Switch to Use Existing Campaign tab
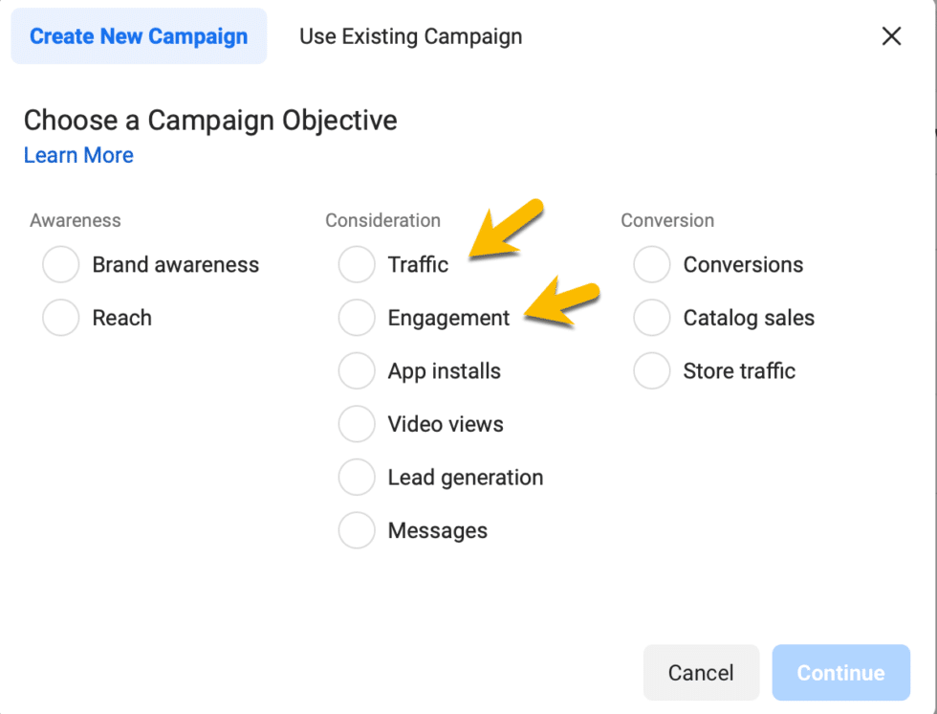This screenshot has height=714, width=937. [x=409, y=36]
